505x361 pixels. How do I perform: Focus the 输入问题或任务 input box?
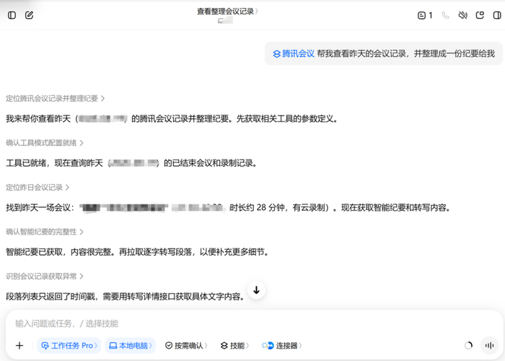(x=255, y=323)
